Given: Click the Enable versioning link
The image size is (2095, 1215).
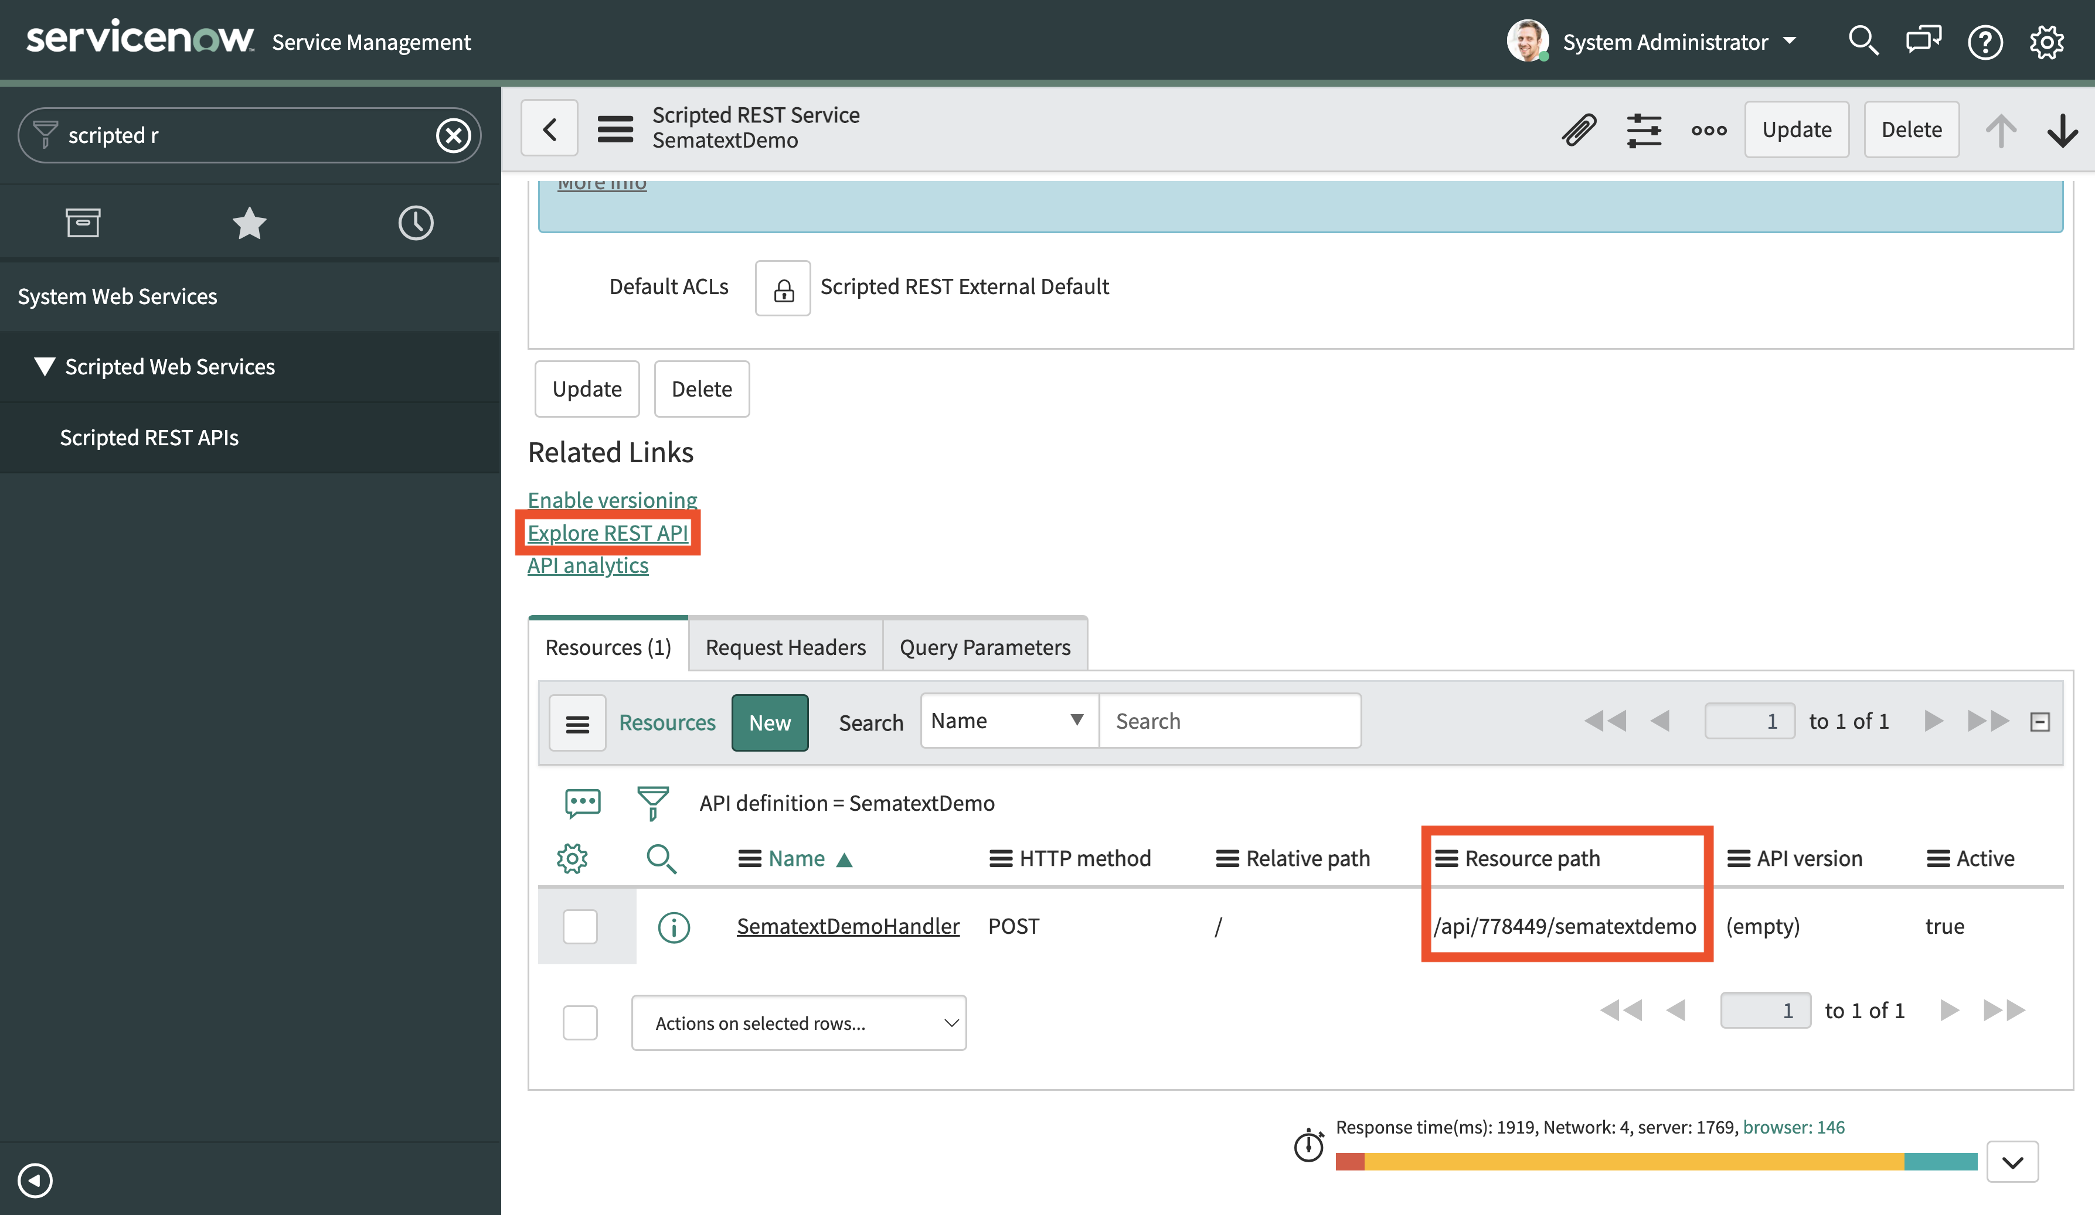Looking at the screenshot, I should tap(611, 499).
